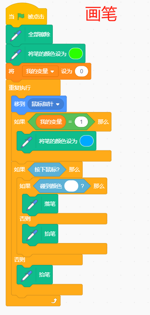Click the 重复执行 forever block label
This screenshot has height=315, width=150.
[x=20, y=88]
